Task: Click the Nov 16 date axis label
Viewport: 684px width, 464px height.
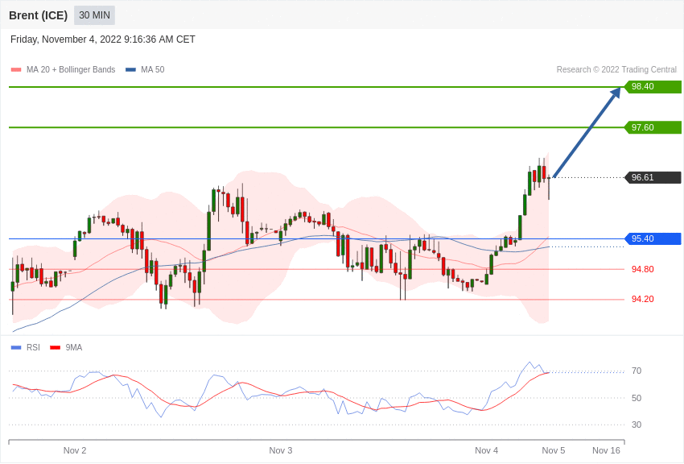Action: point(606,450)
